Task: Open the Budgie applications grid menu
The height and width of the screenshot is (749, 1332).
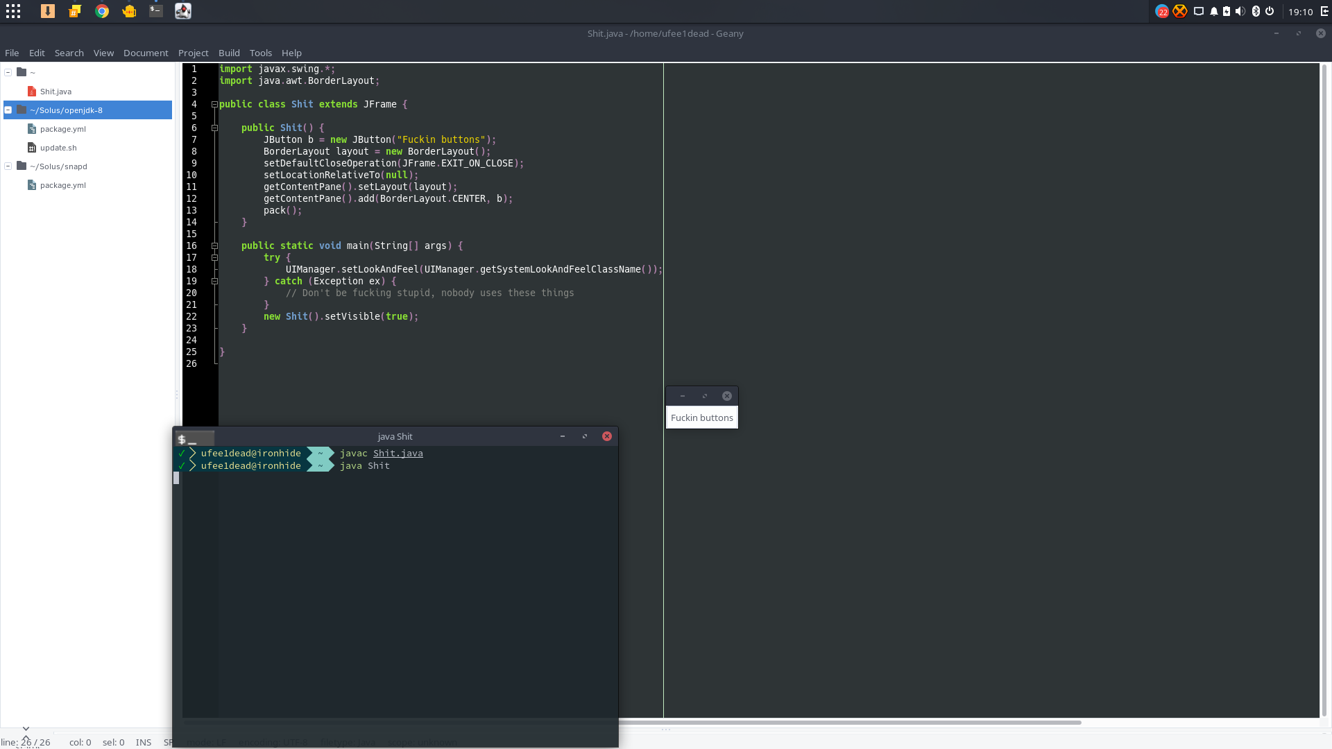Action: click(x=13, y=11)
